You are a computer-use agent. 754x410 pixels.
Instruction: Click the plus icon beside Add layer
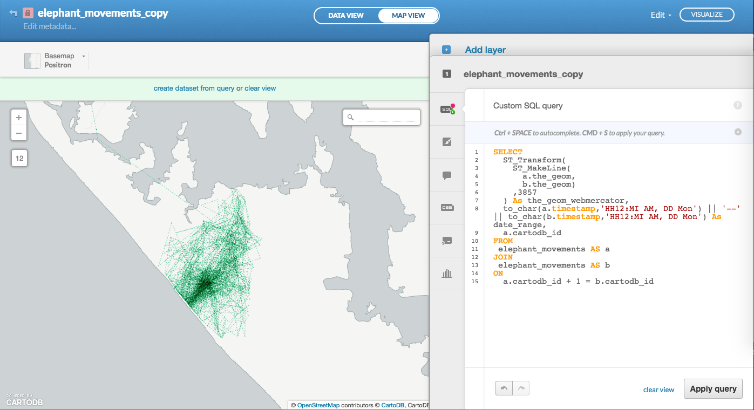pyautogui.click(x=446, y=50)
